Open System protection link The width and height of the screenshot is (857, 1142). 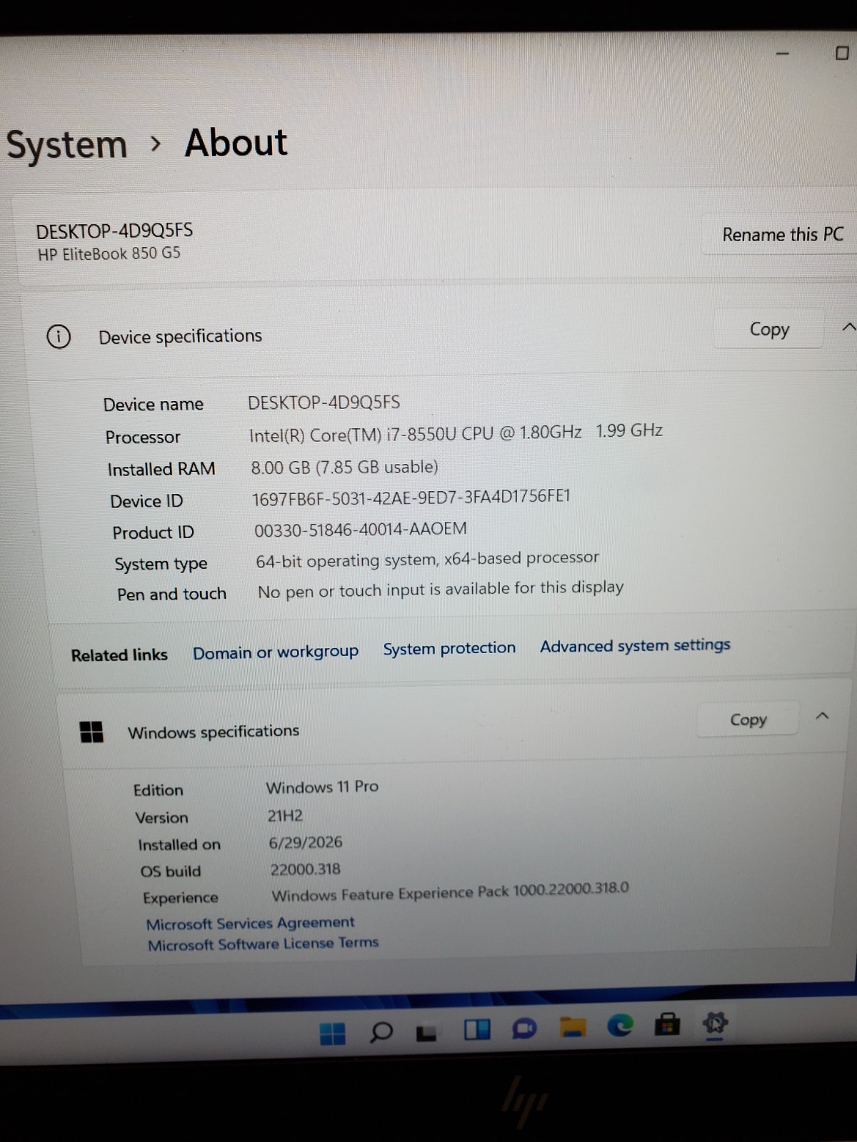coord(449,648)
